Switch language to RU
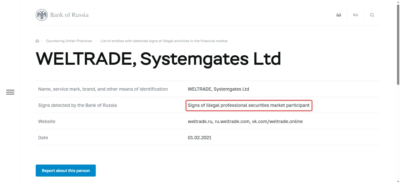This screenshot has height=184, width=400. [355, 15]
